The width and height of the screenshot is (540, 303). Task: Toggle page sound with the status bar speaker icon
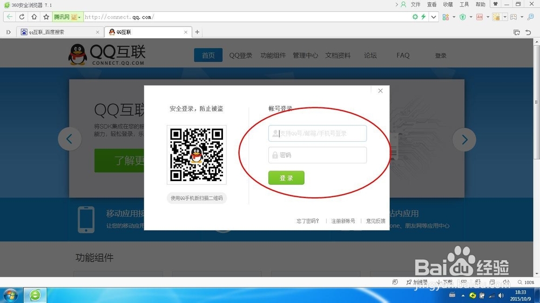click(506, 282)
